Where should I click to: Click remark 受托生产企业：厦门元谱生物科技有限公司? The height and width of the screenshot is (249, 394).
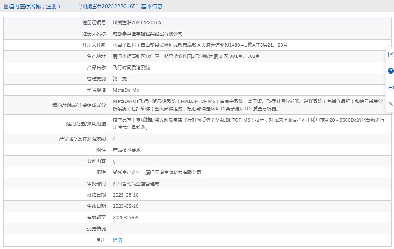click(x=157, y=172)
